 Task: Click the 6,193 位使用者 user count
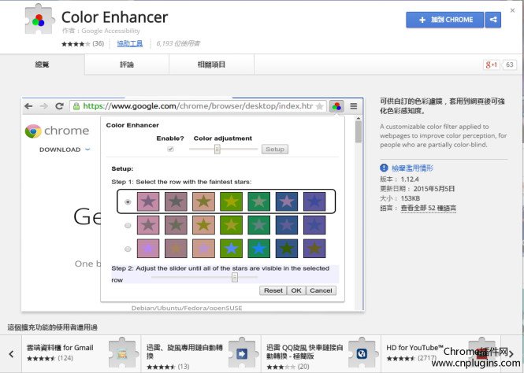click(x=178, y=43)
